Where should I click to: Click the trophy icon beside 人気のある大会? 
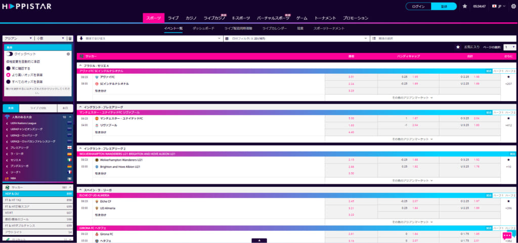pyautogui.click(x=7, y=117)
